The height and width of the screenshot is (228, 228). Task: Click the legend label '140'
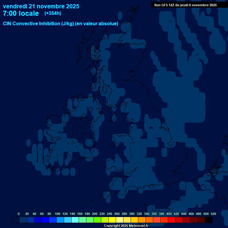72,214
